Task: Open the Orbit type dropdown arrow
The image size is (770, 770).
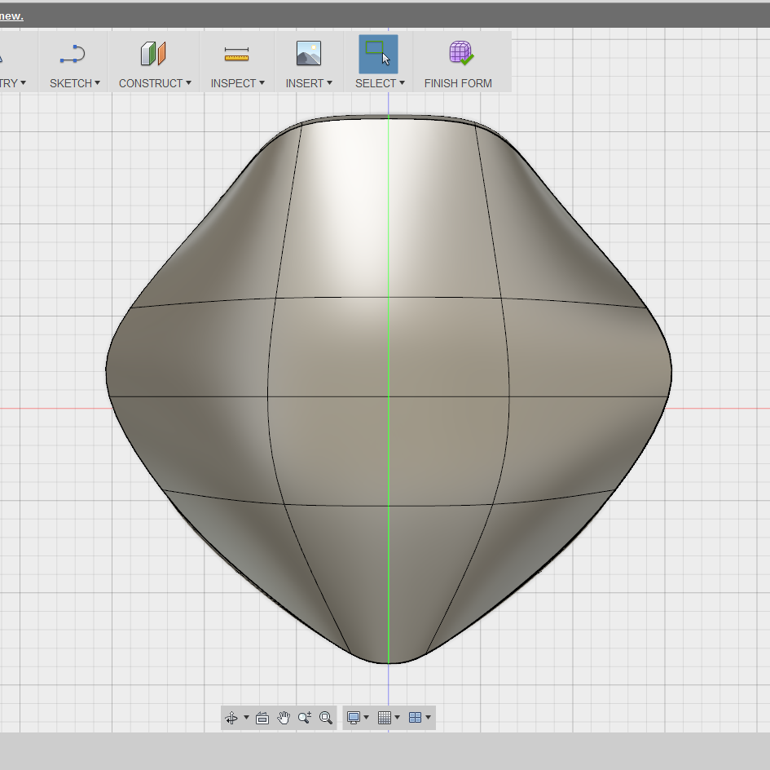Action: coord(247,717)
